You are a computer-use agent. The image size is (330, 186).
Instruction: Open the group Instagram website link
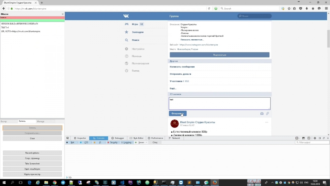199,45
